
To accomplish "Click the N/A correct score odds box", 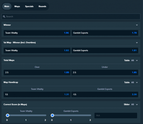I will click(116, 115).
